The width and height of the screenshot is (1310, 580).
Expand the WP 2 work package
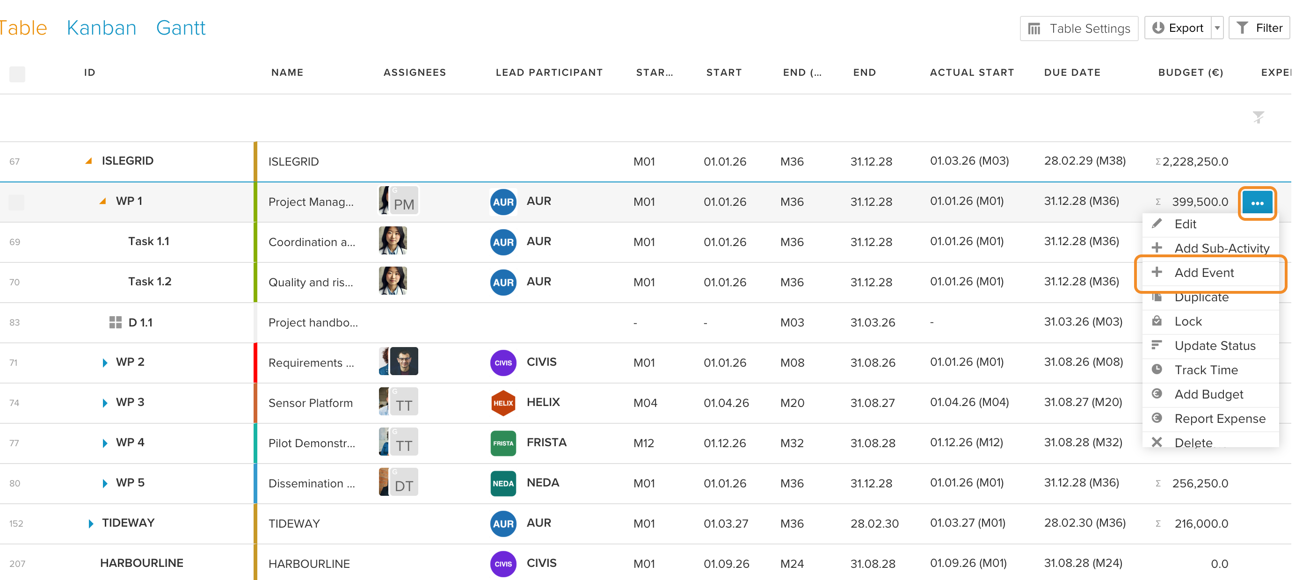click(105, 362)
